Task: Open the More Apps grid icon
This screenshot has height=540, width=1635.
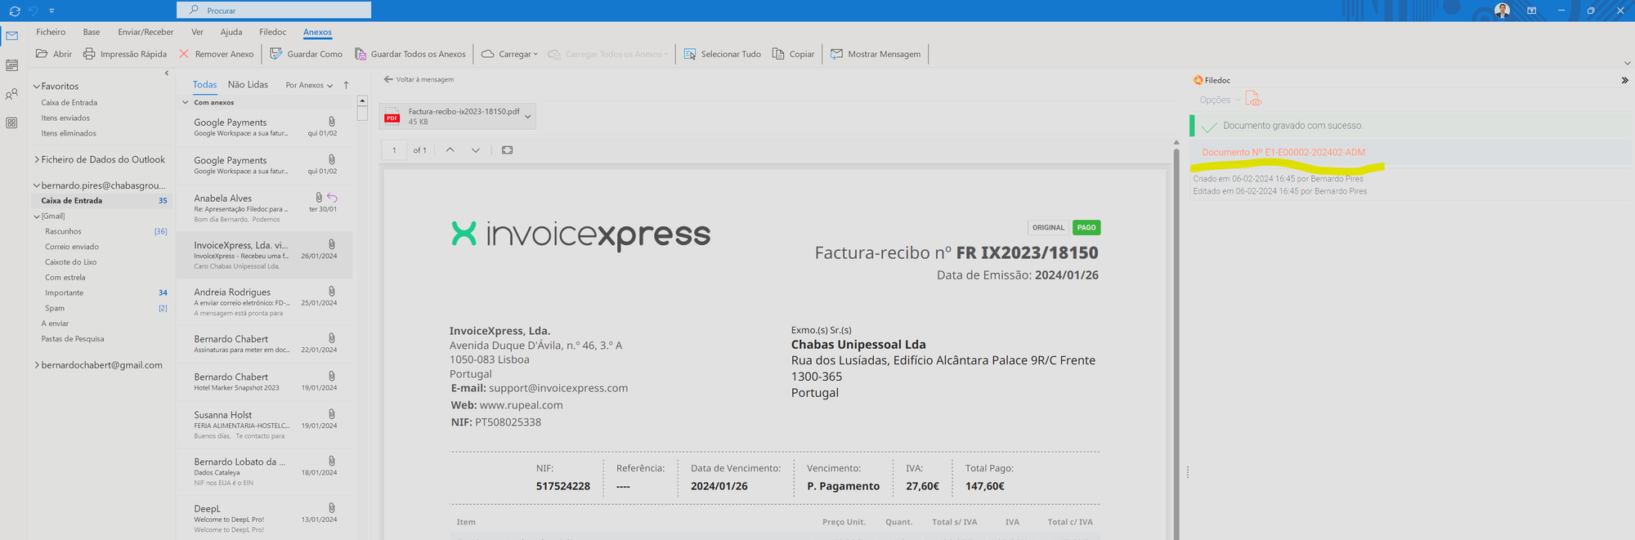Action: click(11, 123)
